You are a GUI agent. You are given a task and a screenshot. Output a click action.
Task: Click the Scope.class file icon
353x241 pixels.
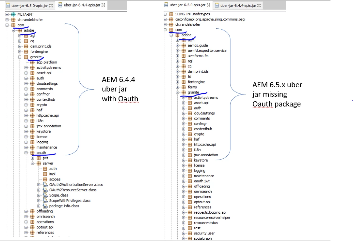(45, 195)
